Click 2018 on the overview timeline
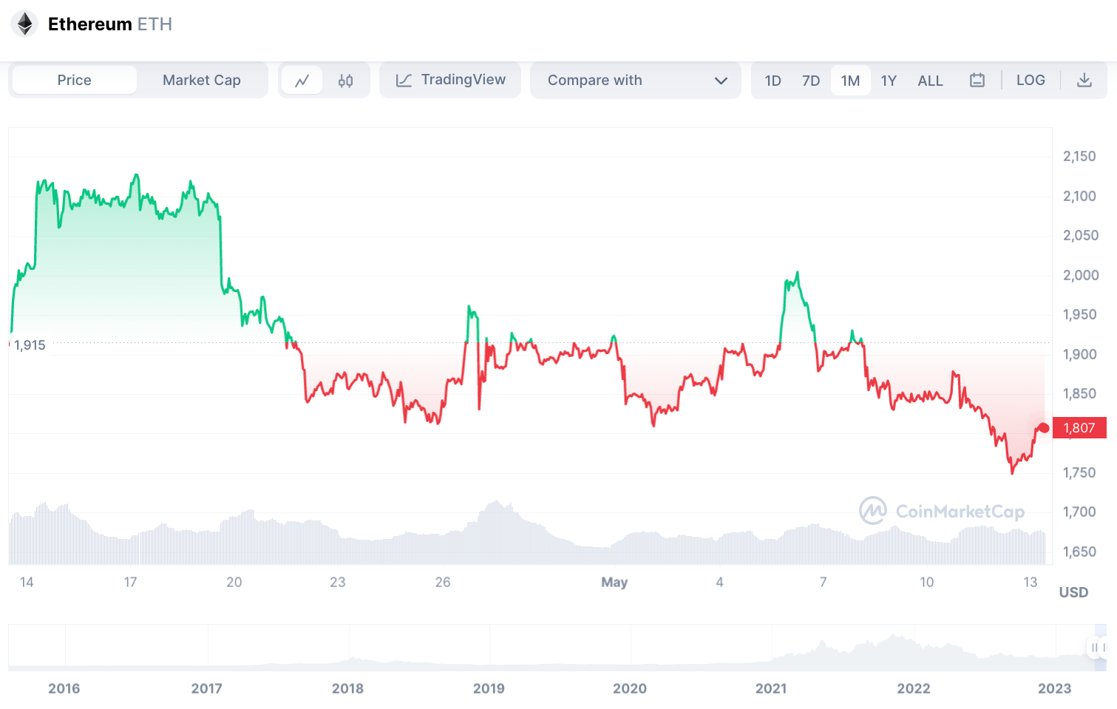 tap(347, 688)
